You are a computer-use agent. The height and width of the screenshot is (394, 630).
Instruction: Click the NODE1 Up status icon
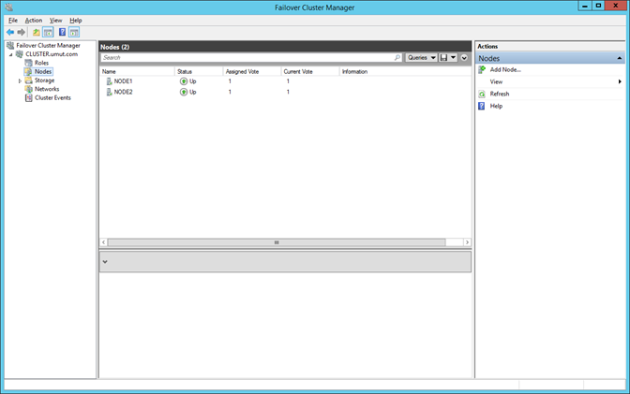(x=184, y=81)
